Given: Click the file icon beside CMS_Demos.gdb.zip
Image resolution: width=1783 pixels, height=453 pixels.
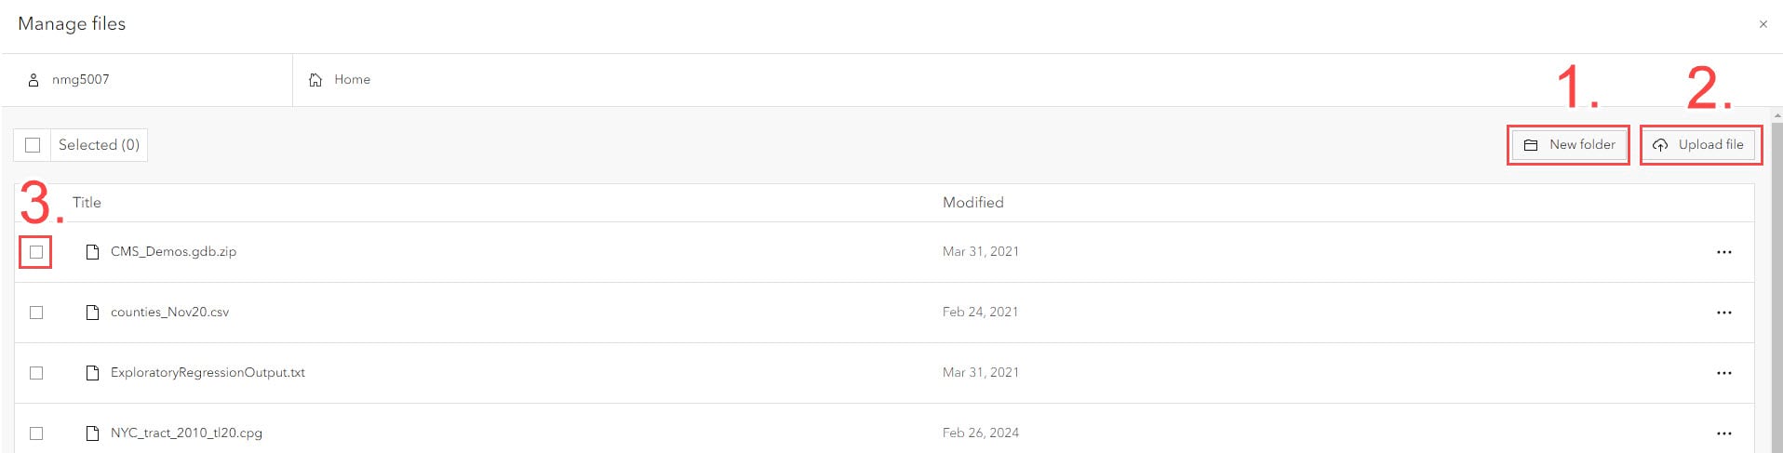Looking at the screenshot, I should click(x=92, y=252).
